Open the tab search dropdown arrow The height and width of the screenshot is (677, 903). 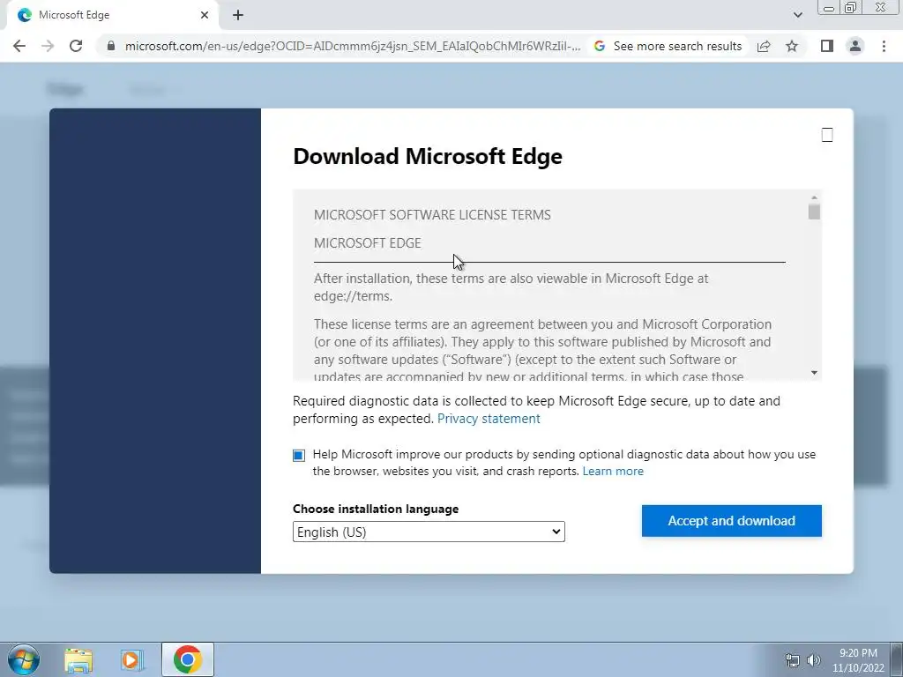797,15
